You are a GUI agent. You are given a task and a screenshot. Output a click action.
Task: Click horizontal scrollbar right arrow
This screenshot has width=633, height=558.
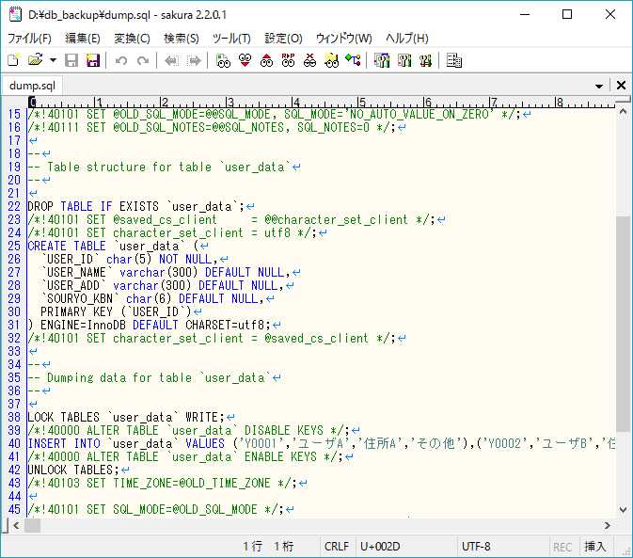[x=608, y=525]
